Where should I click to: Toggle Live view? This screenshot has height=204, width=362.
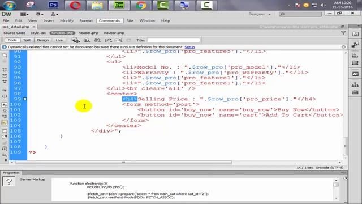(59, 40)
